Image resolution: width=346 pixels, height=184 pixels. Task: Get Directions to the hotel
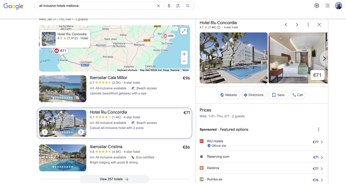[x=253, y=95]
